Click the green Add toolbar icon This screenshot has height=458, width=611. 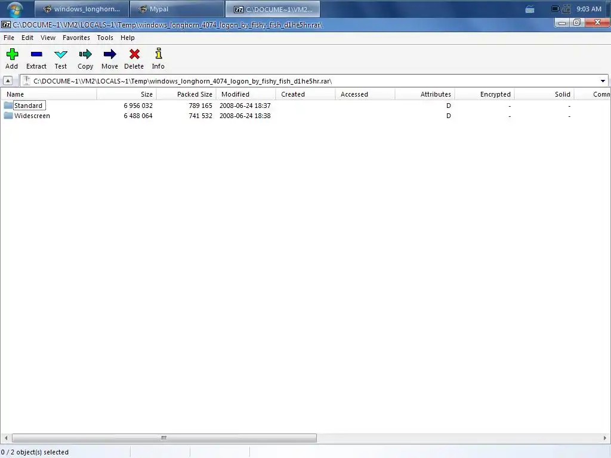tap(12, 54)
